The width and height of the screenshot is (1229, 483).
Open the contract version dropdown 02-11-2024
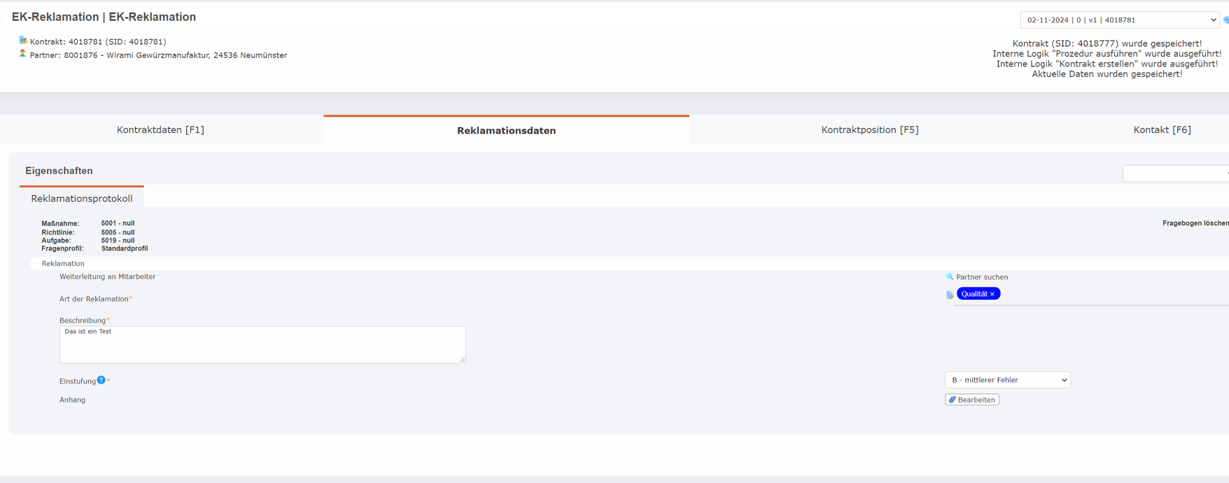[x=1119, y=20]
